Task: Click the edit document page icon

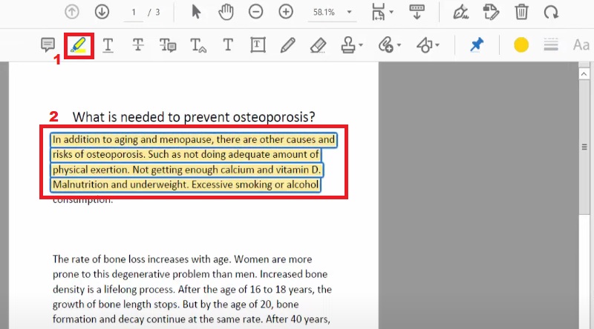Action: (x=491, y=12)
